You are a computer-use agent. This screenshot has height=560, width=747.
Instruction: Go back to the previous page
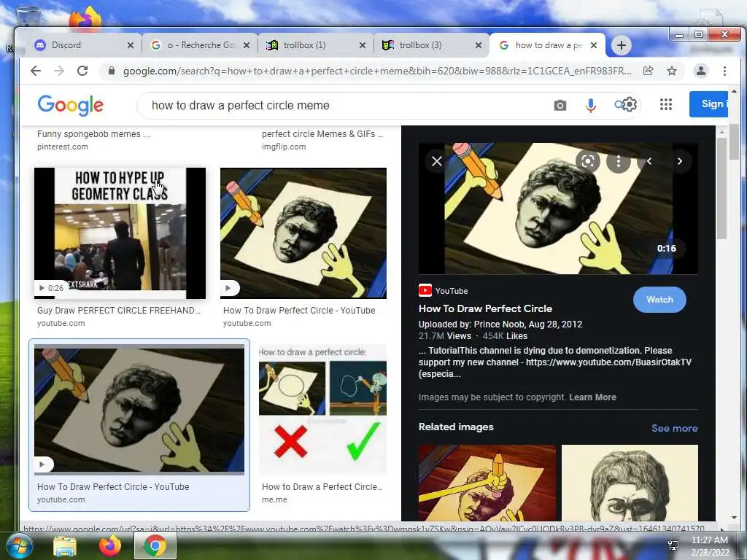[36, 71]
